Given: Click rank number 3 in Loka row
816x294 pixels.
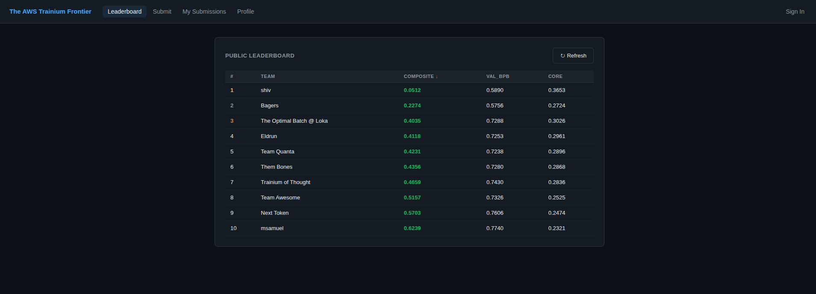Looking at the screenshot, I should [232, 121].
